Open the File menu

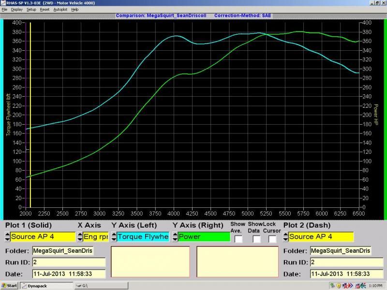pyautogui.click(x=4, y=9)
